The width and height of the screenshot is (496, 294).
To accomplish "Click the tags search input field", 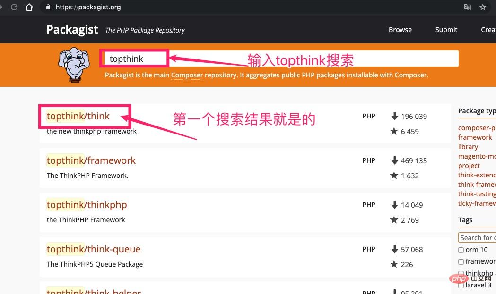I will (477, 237).
